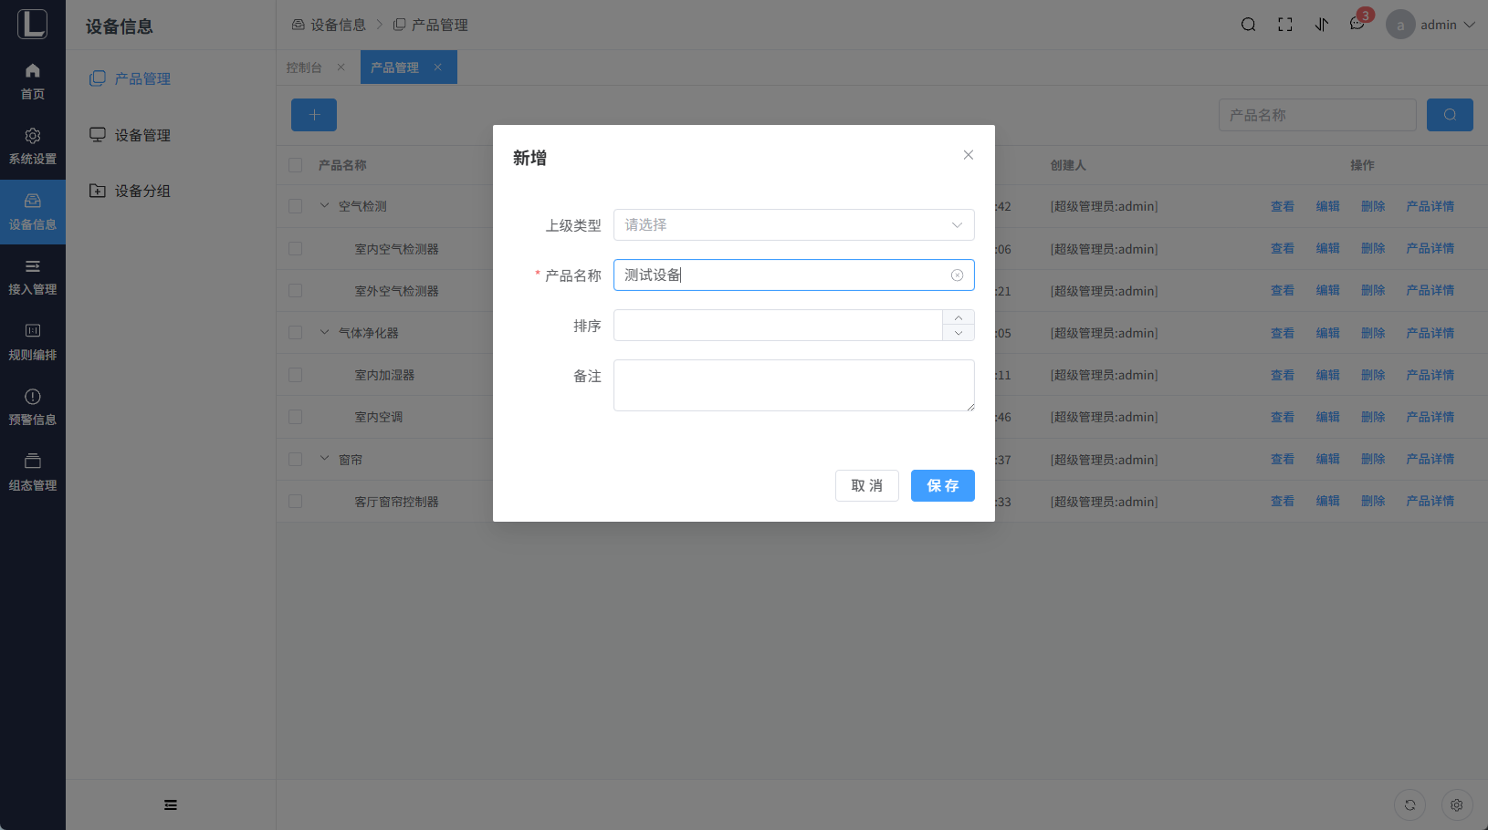Open the 上级类型 dropdown
The image size is (1488, 830).
coord(792,225)
